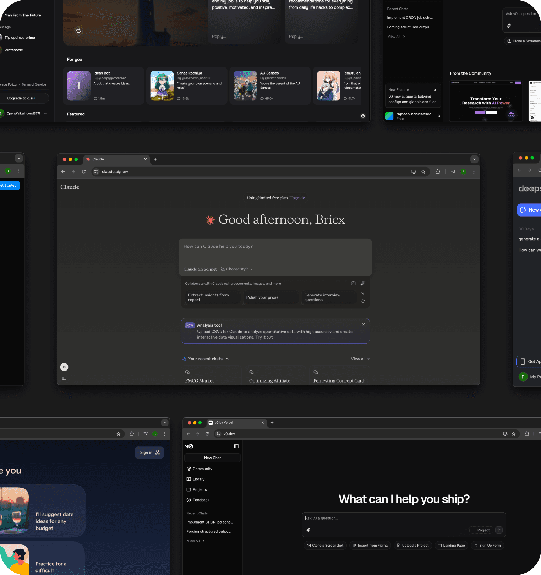The image size is (541, 575).
Task: Bookmark v0.dev page with star icon
Action: 514,434
